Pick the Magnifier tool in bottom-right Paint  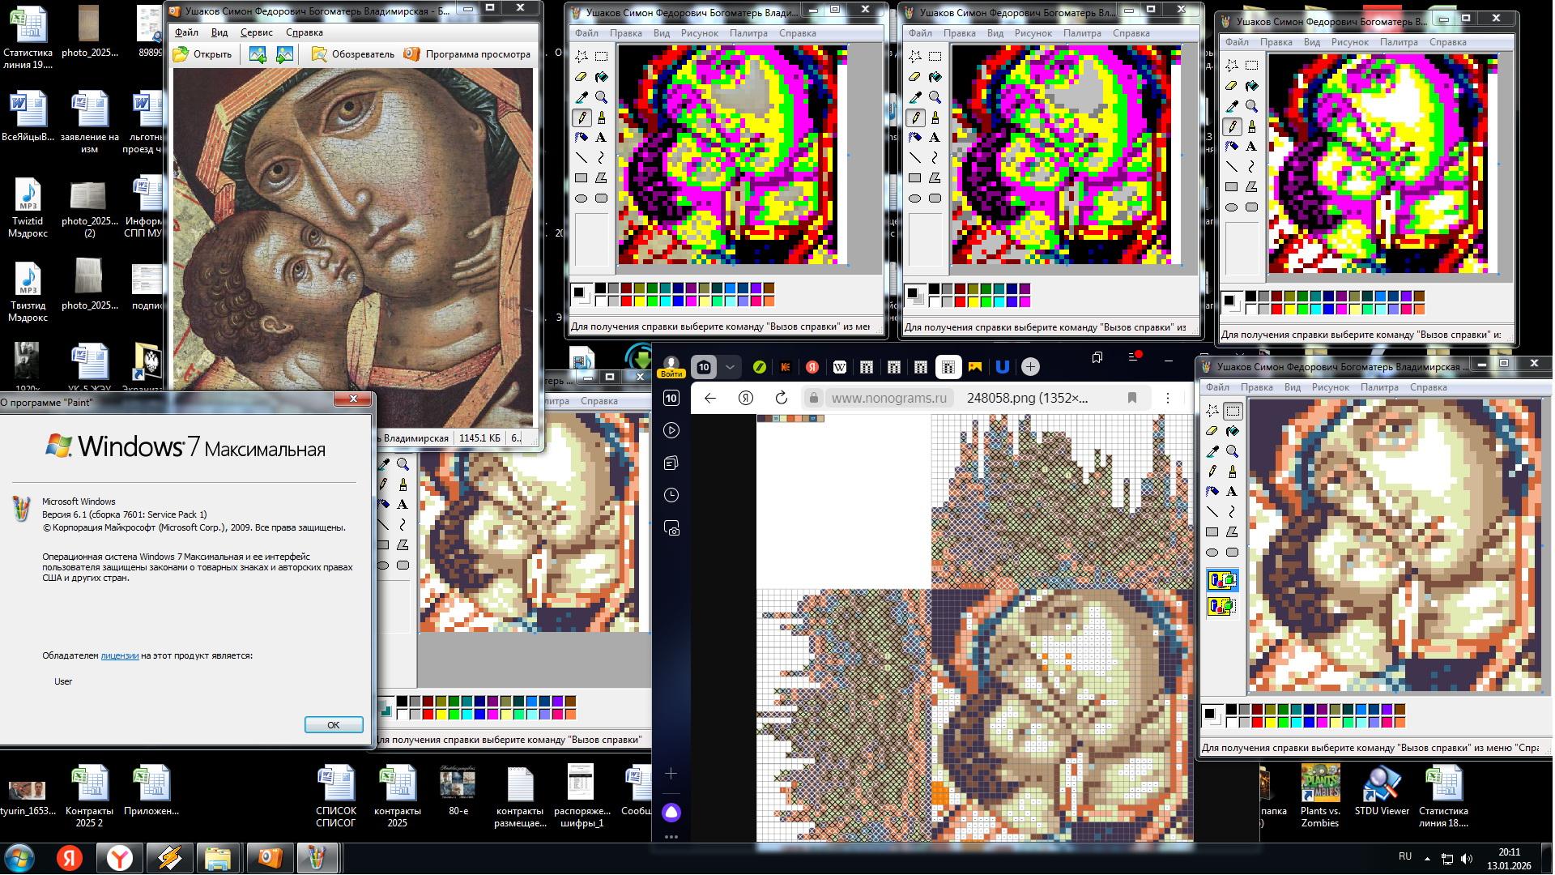coord(1232,451)
